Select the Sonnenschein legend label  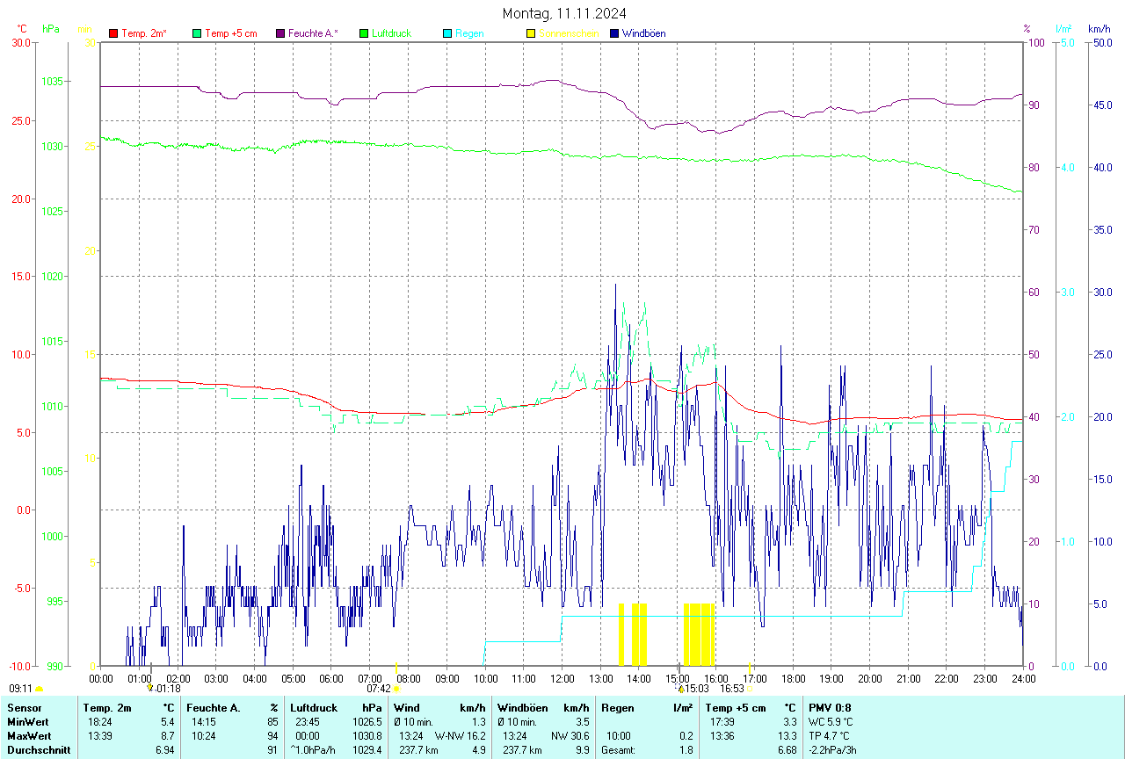coord(569,33)
